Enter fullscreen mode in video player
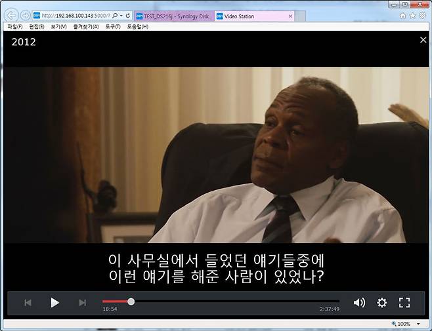This screenshot has width=432, height=331. [x=404, y=303]
